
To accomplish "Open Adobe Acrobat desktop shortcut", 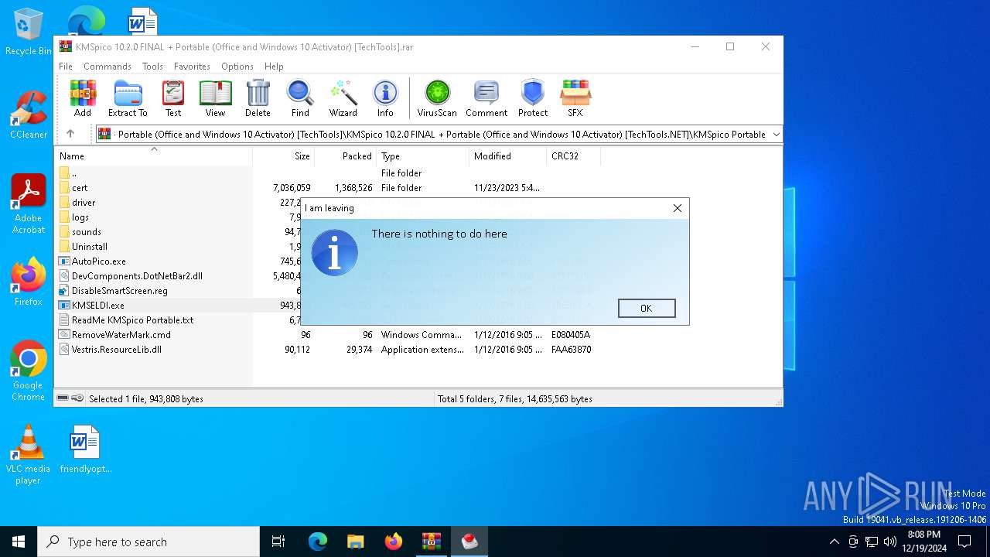I will (29, 203).
